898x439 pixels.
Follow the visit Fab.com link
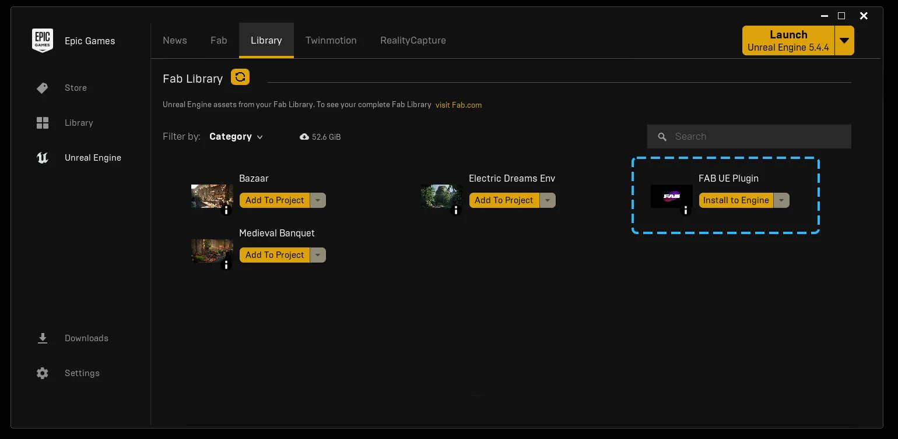pos(458,105)
